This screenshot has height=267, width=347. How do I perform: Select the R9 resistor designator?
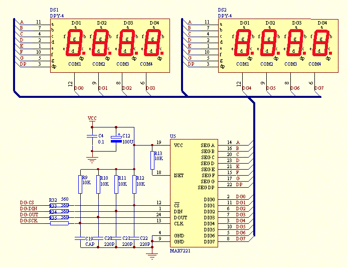pos(85,178)
